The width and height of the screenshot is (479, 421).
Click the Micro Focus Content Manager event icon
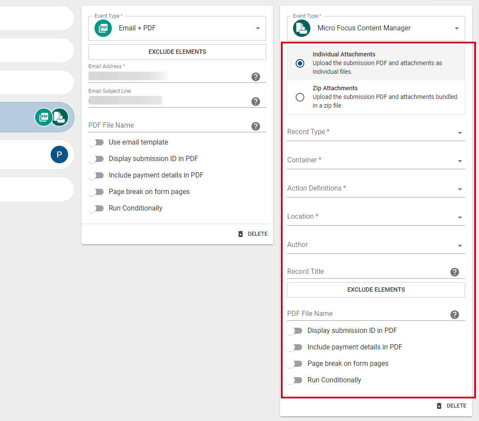302,28
